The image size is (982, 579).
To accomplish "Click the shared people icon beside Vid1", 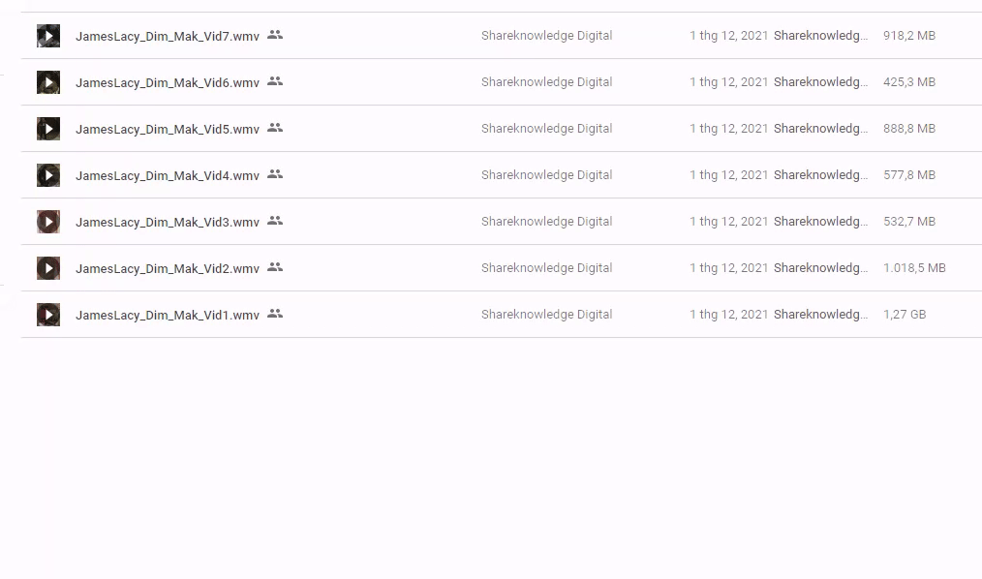I will click(x=275, y=314).
